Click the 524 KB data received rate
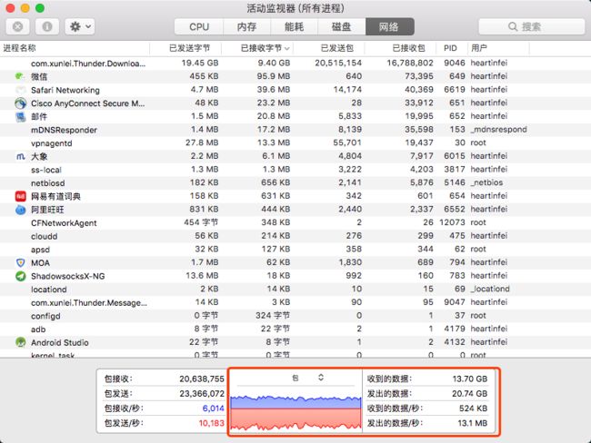The height and width of the screenshot is (443, 591). tap(473, 409)
